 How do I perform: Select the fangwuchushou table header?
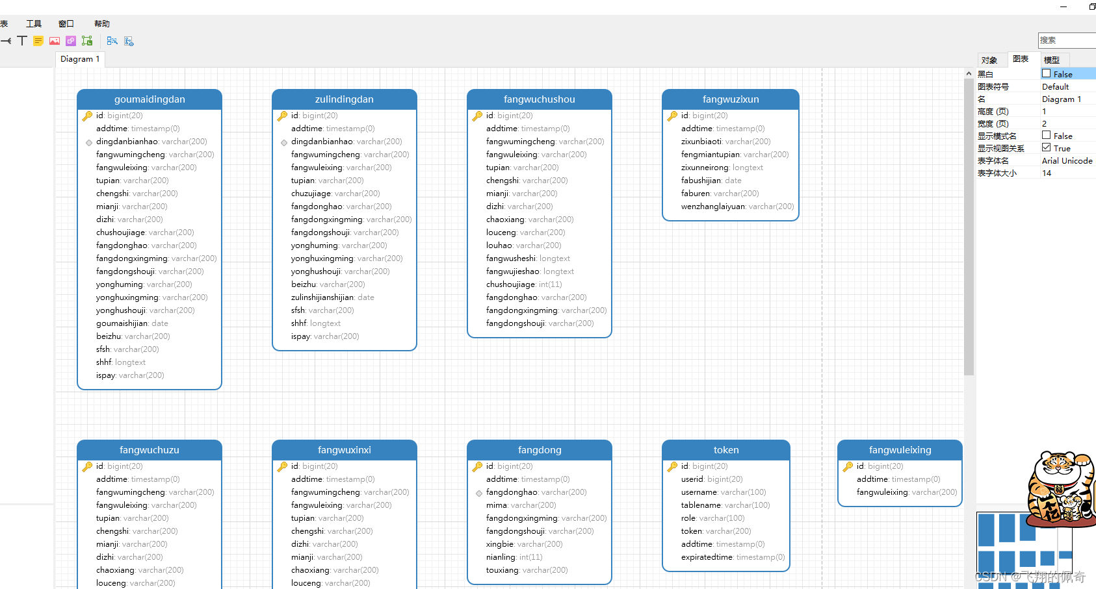tap(540, 99)
